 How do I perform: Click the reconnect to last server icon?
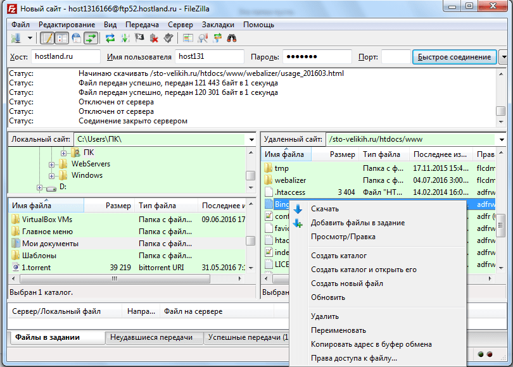pos(168,38)
